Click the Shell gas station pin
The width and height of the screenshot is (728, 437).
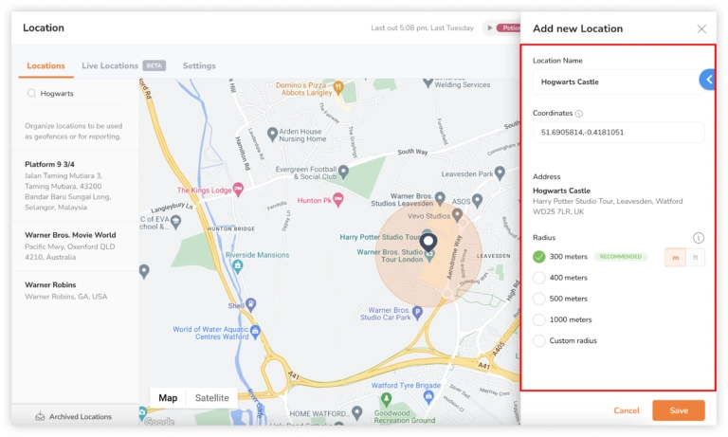pos(250,304)
